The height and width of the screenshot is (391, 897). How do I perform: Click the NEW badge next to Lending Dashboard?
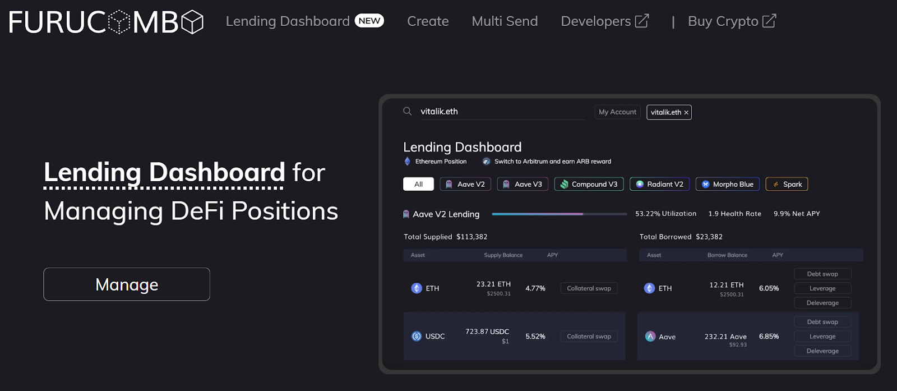pyautogui.click(x=369, y=21)
